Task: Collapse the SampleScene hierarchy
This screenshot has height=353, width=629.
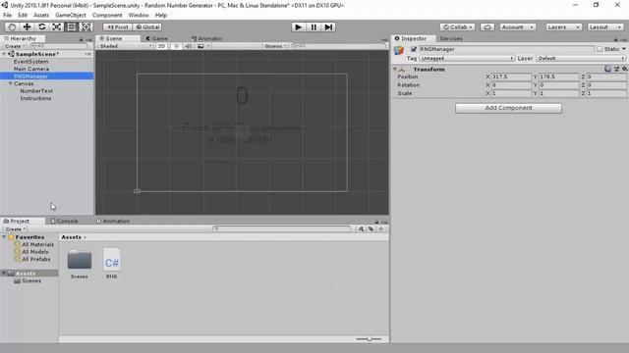Action: (x=4, y=54)
